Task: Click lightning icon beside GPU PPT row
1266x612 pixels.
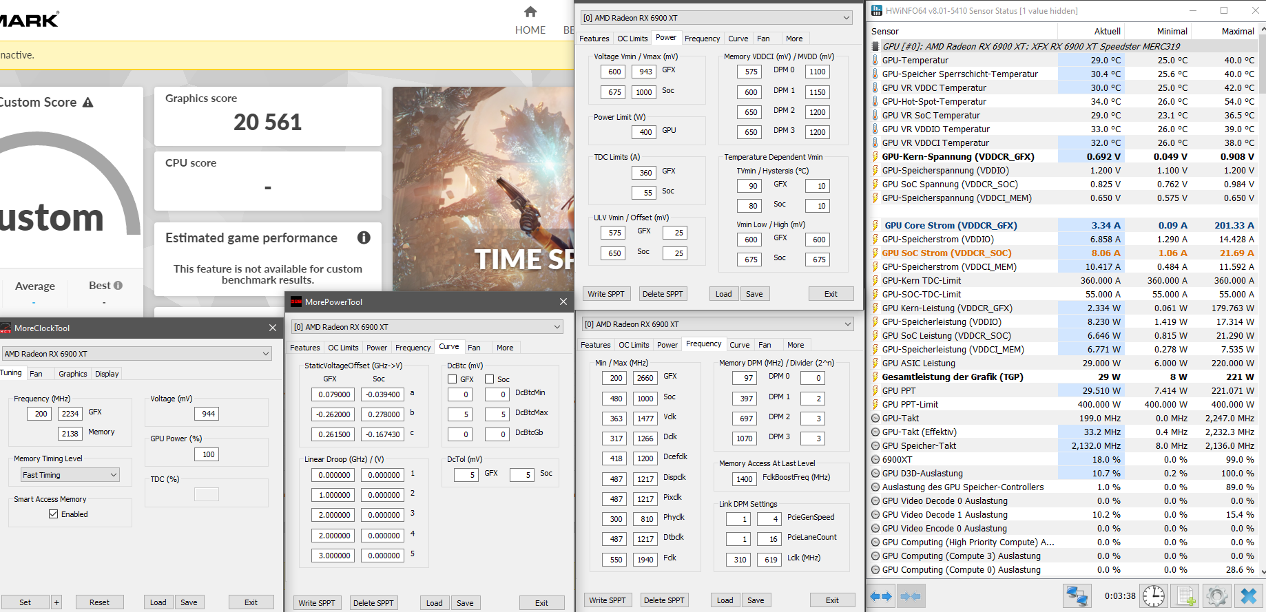Action: coord(875,390)
